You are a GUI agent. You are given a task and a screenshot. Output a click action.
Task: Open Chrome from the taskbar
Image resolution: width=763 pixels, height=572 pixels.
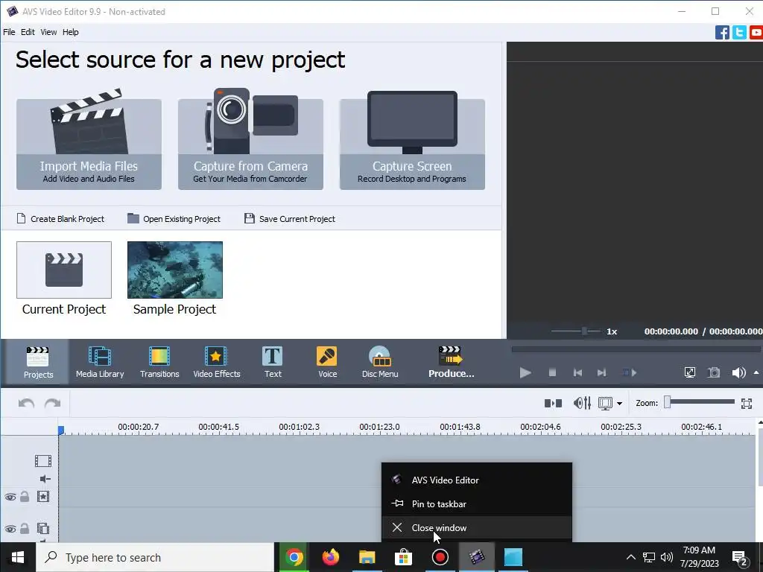coord(294,557)
